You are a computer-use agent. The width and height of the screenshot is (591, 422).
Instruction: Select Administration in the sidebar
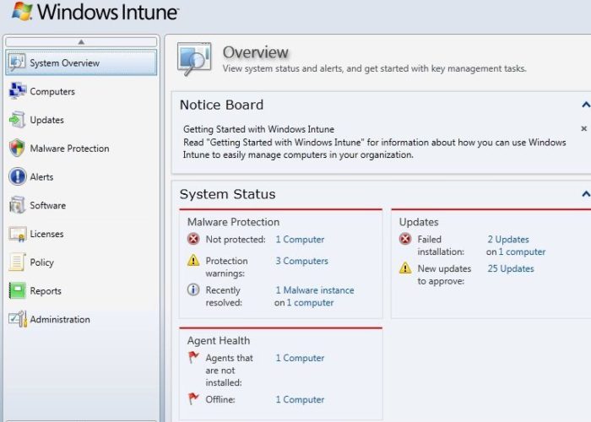(x=81, y=319)
